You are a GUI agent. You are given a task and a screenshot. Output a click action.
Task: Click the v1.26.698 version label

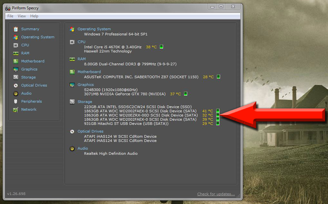pyautogui.click(x=16, y=194)
